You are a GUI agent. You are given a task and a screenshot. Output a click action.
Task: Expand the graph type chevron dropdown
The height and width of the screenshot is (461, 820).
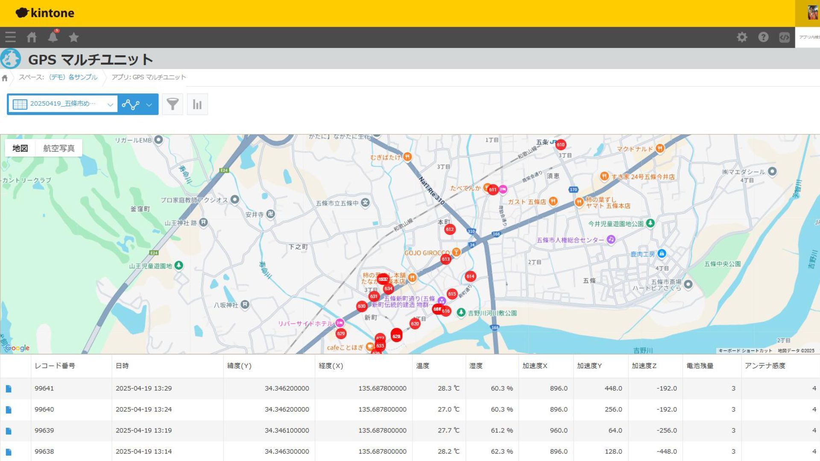[x=149, y=105]
